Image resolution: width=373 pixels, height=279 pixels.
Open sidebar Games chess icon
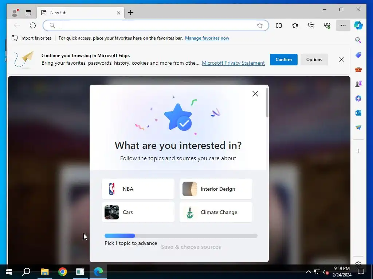pos(358,84)
